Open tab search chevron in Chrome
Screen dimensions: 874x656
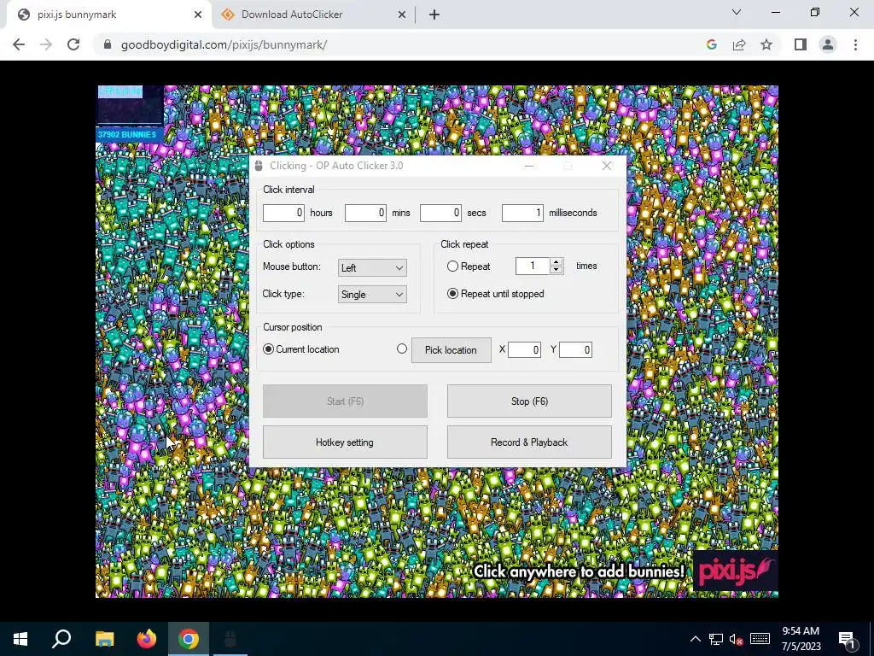click(x=737, y=12)
